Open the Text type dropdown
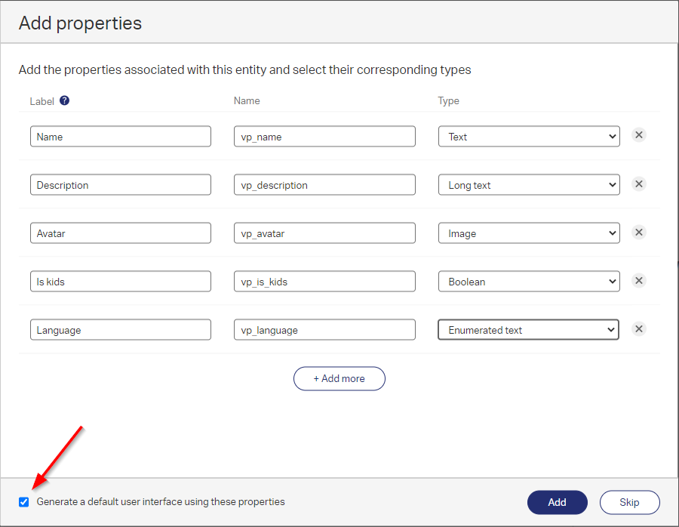Screen dimensions: 679x527 (529, 137)
